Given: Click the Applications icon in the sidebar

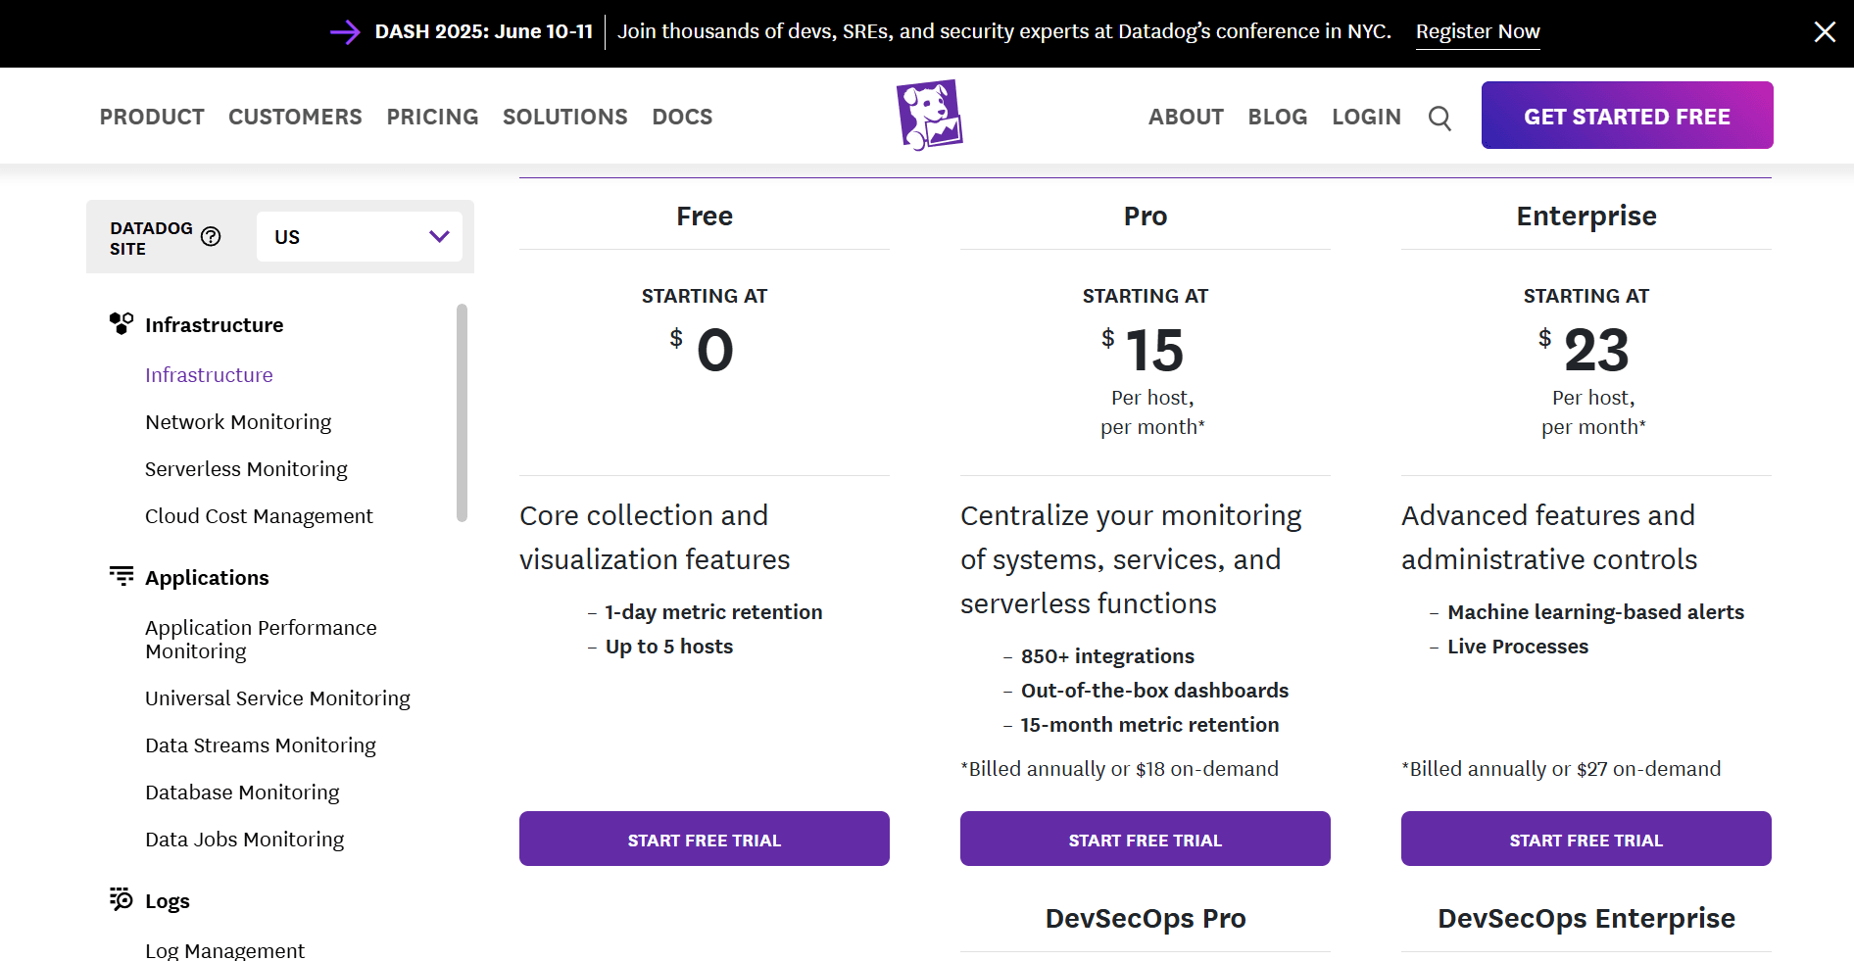Looking at the screenshot, I should [122, 575].
